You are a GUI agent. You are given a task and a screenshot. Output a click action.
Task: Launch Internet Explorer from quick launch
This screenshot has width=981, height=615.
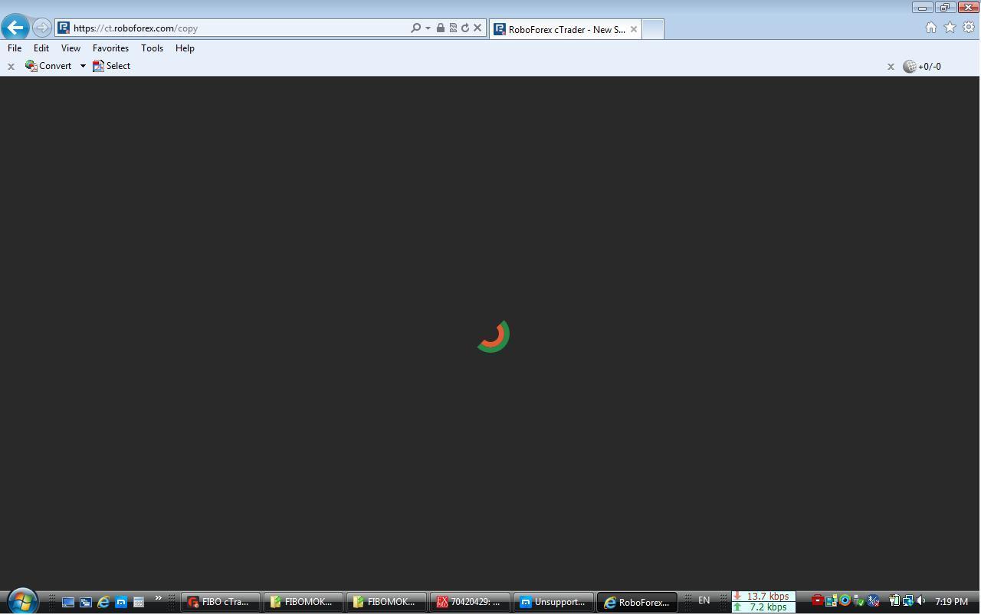(103, 603)
